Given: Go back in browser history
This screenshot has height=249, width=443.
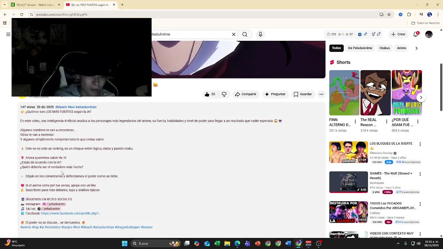Looking at the screenshot, I should [5, 15].
